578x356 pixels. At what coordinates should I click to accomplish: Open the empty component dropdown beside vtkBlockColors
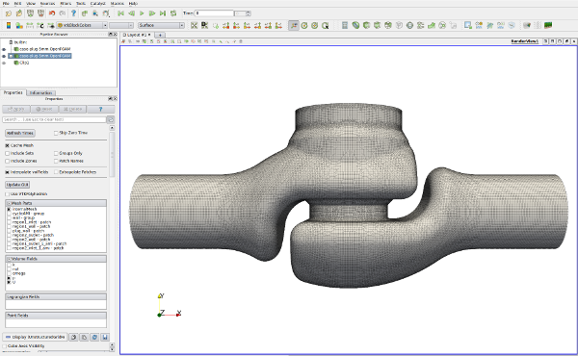(121, 25)
